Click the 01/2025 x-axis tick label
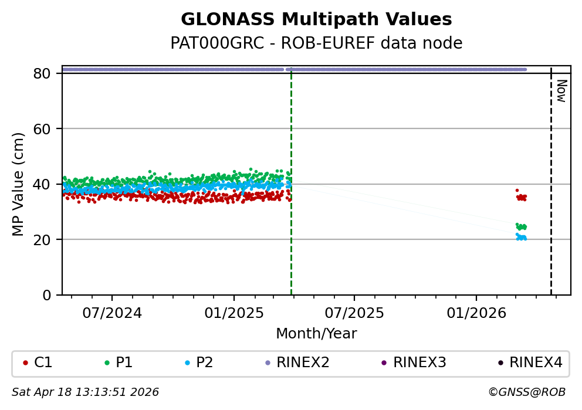 pyautogui.click(x=234, y=313)
